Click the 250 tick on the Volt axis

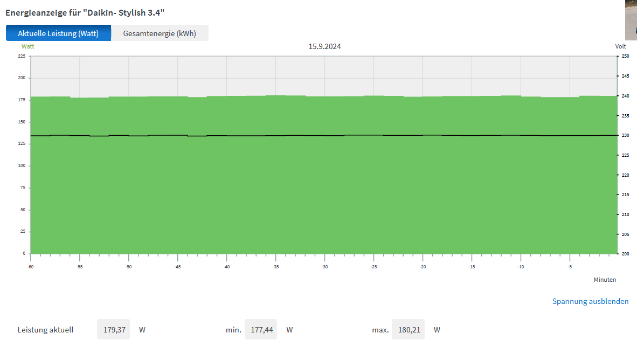[625, 56]
